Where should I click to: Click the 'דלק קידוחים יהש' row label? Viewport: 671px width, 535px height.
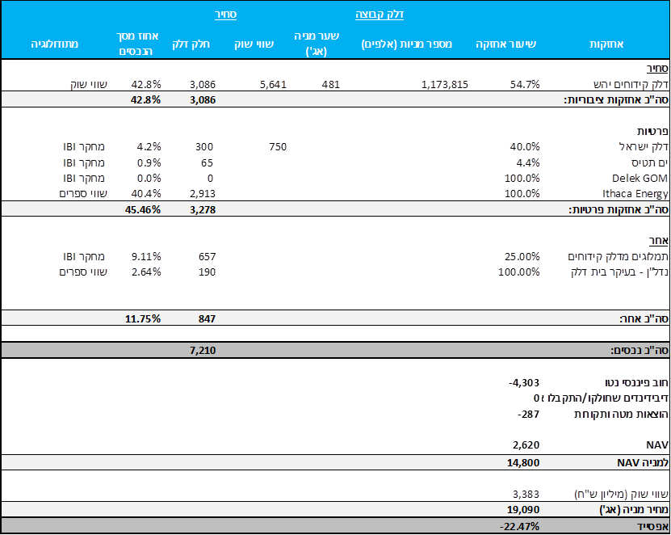(631, 84)
